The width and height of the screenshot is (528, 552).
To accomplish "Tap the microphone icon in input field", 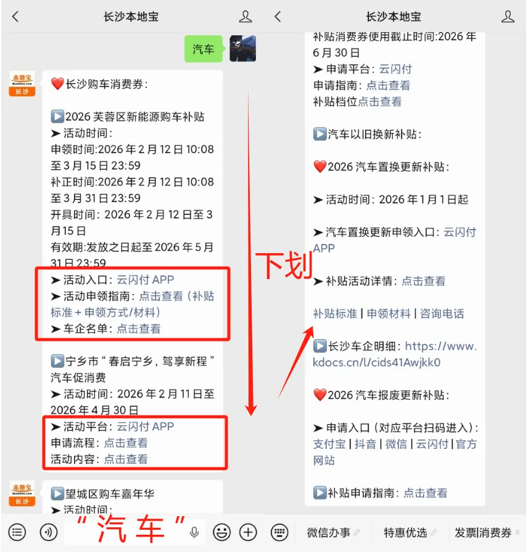I will [x=194, y=532].
